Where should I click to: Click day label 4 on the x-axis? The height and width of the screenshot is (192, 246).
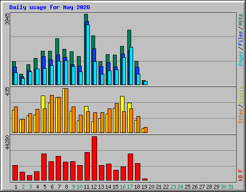[37, 187]
